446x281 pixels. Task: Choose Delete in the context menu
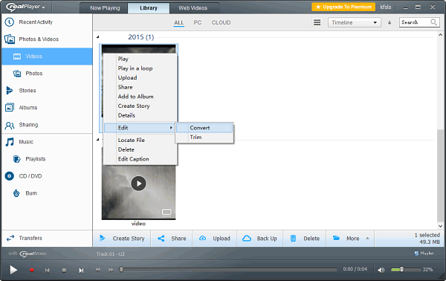click(x=140, y=149)
